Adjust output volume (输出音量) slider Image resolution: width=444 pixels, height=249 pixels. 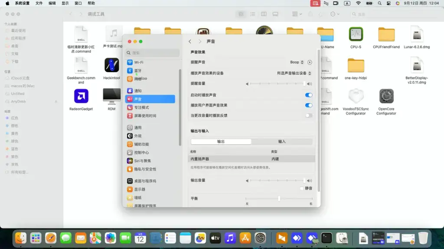(x=278, y=180)
